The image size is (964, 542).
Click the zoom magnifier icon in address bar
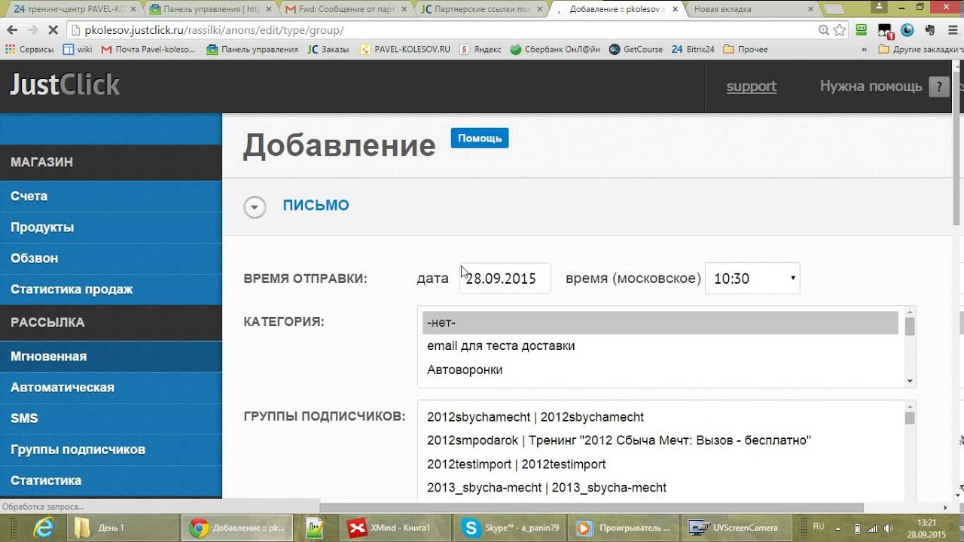824,30
